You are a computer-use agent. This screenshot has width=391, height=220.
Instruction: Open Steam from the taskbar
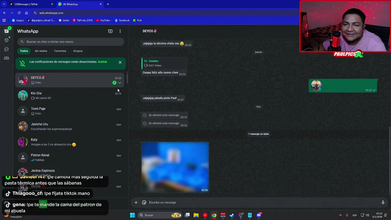(x=232, y=215)
